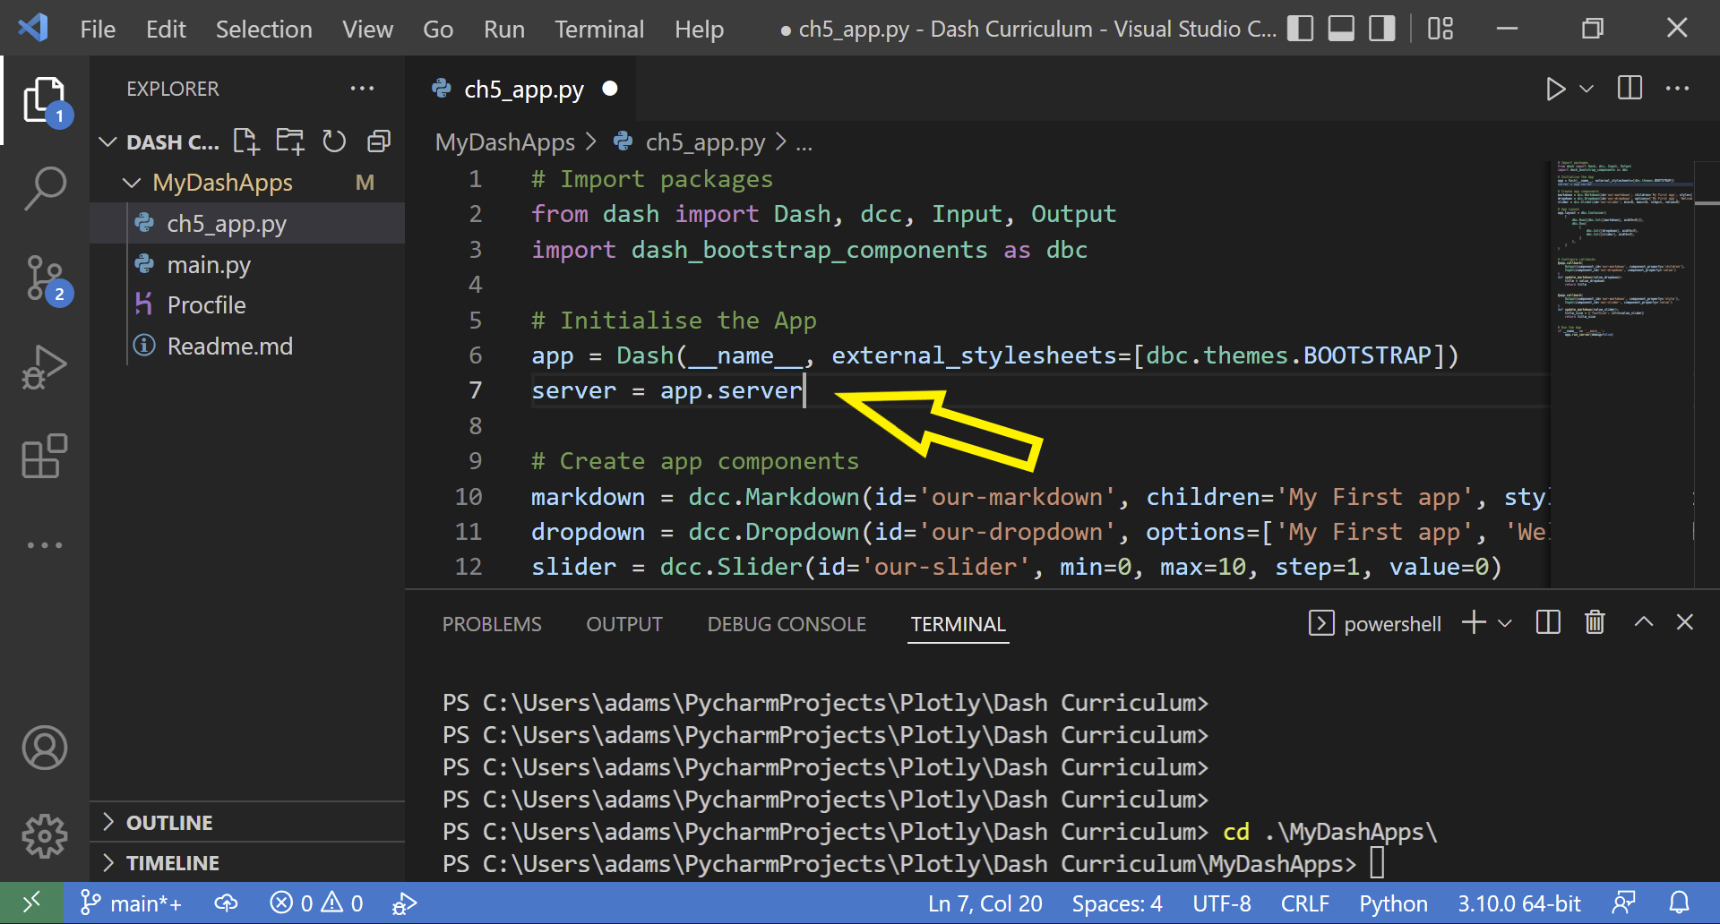Open Procfile in Explorer
This screenshot has height=924, width=1720.
(x=247, y=305)
